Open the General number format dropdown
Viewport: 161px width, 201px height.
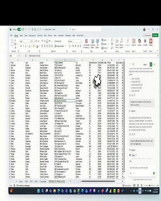(81, 41)
